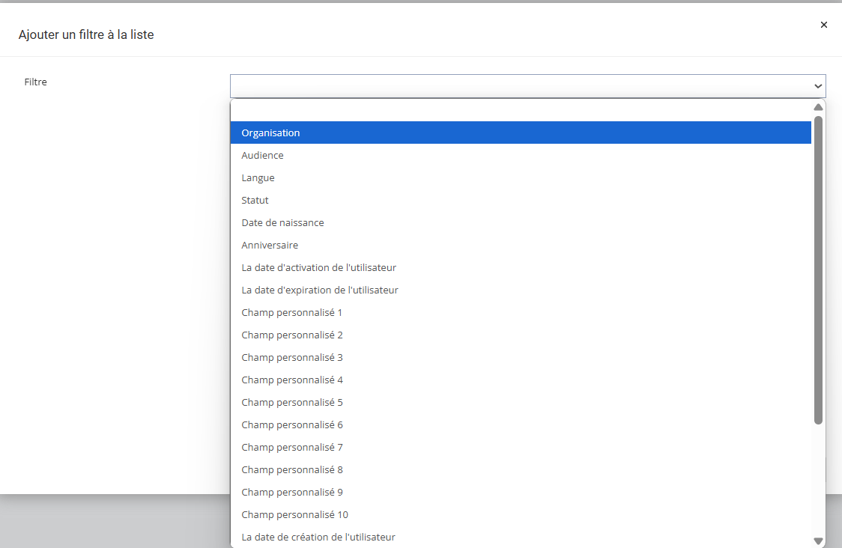Pick La date d'activation de l'utilisateur
This screenshot has width=842, height=548.
pyautogui.click(x=318, y=267)
